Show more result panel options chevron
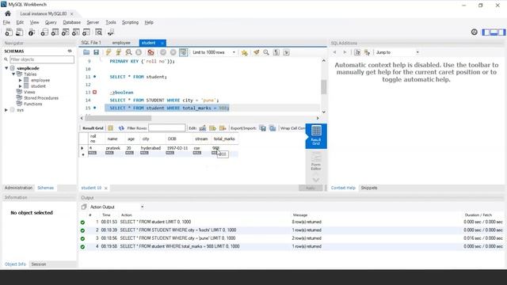Image resolution: width=507 pixels, height=285 pixels. click(x=316, y=180)
